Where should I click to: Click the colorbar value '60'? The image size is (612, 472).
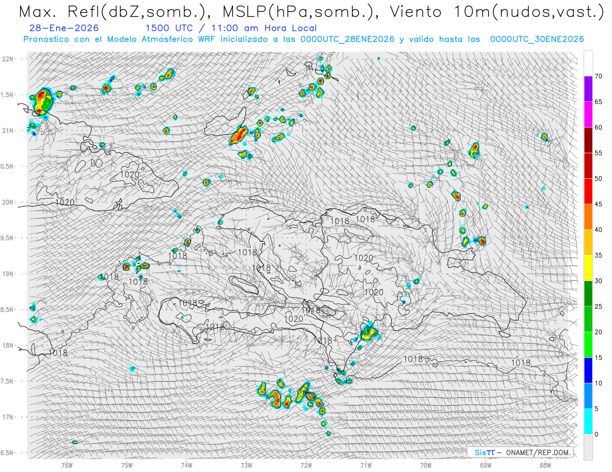[x=599, y=127]
